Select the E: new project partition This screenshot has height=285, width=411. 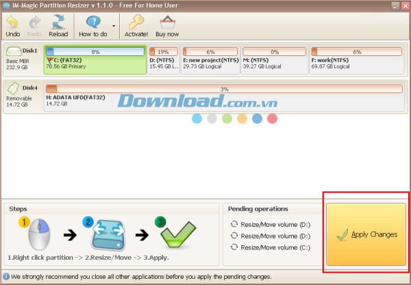click(210, 60)
